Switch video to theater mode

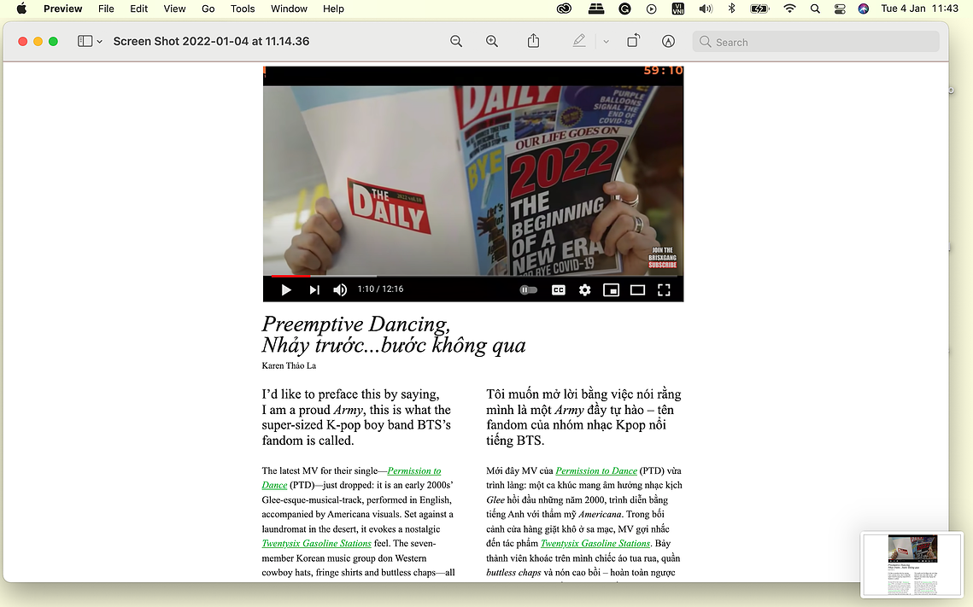click(637, 289)
